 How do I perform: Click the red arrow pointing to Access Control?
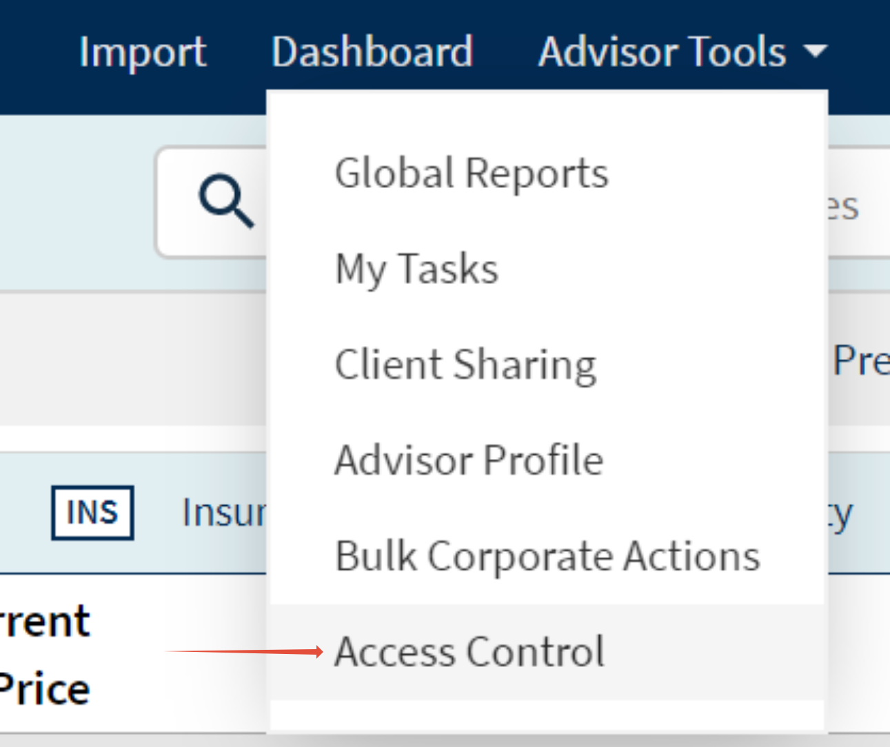(x=244, y=651)
